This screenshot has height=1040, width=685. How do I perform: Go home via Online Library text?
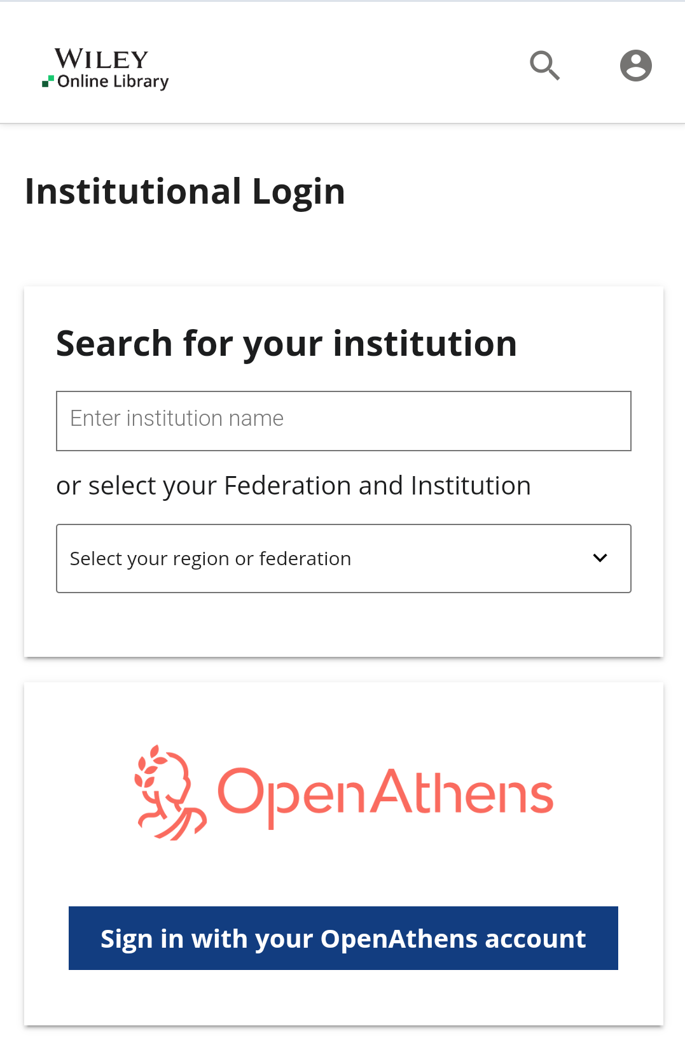(x=113, y=82)
